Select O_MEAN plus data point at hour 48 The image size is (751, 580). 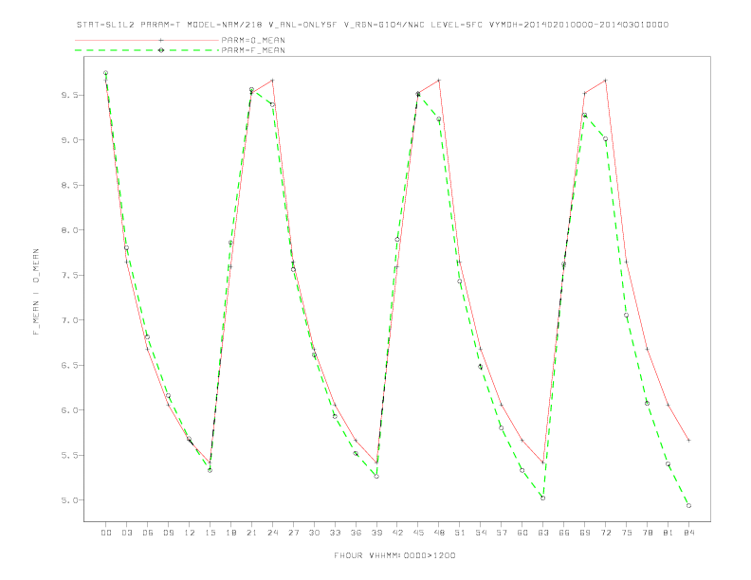point(439,81)
